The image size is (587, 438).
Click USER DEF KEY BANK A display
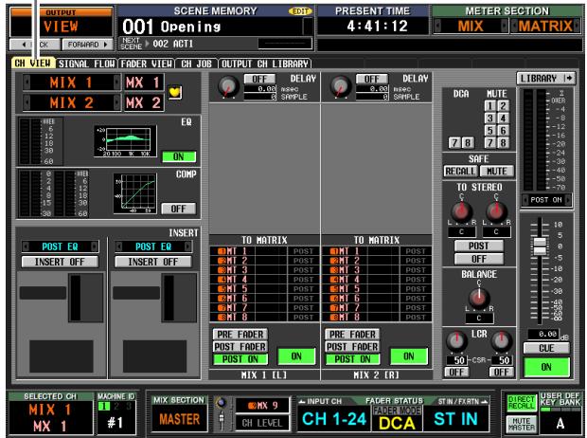pos(560,423)
